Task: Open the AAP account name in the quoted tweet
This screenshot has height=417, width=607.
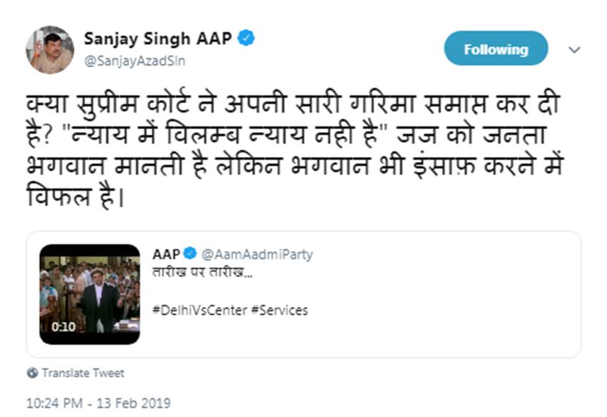Action: (x=166, y=254)
